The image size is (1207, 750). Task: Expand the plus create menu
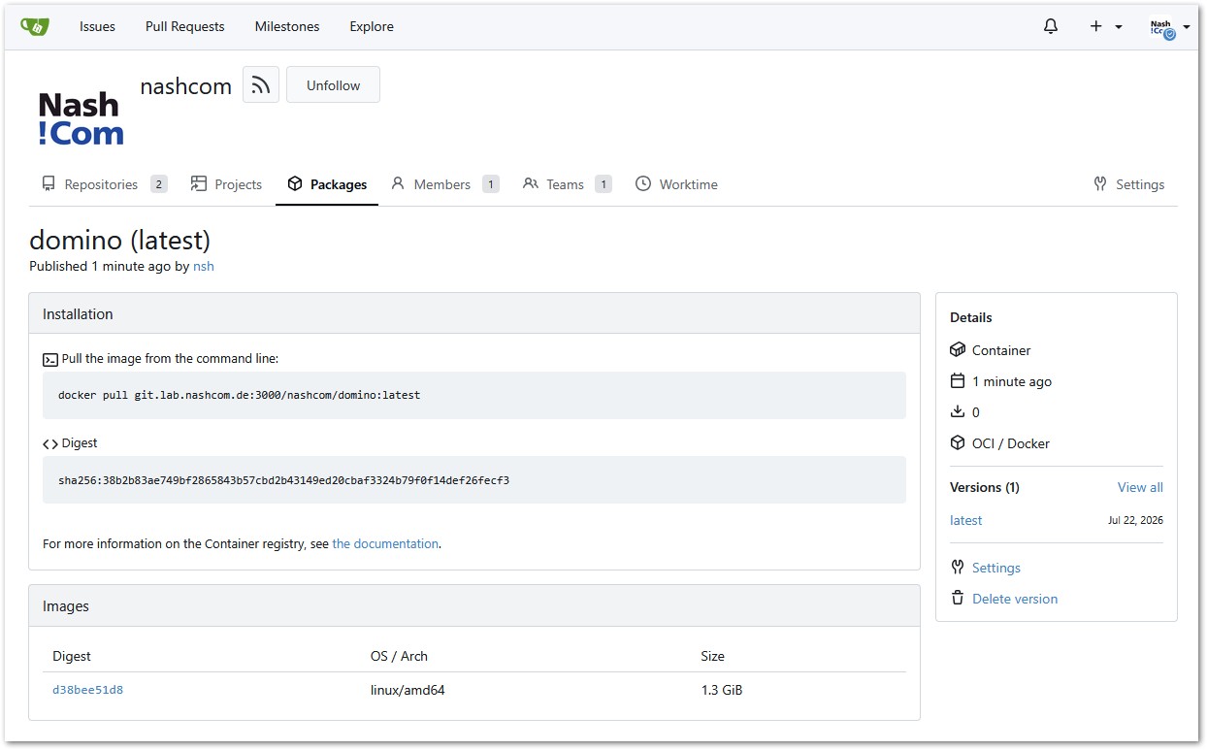click(x=1105, y=26)
